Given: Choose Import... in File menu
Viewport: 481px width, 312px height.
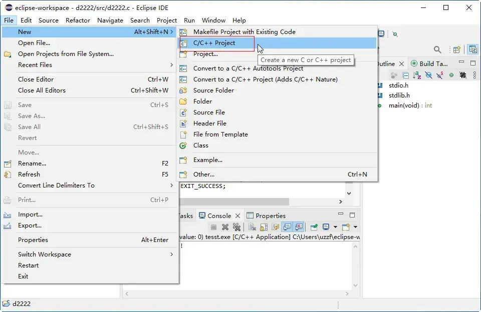Looking at the screenshot, I should tap(90, 214).
